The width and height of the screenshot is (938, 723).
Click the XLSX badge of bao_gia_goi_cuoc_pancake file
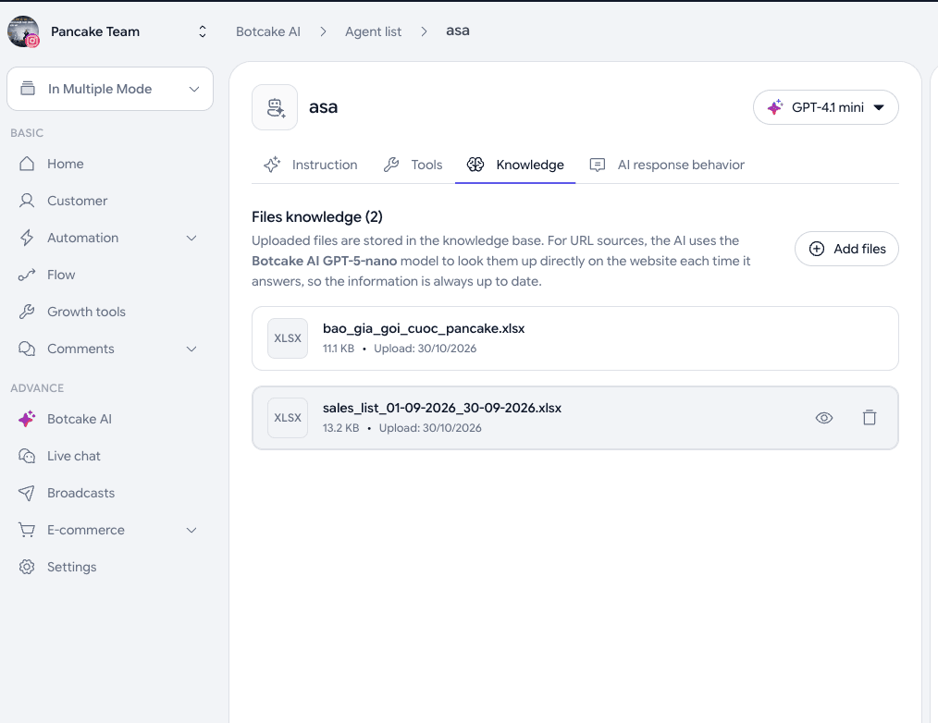[288, 338]
